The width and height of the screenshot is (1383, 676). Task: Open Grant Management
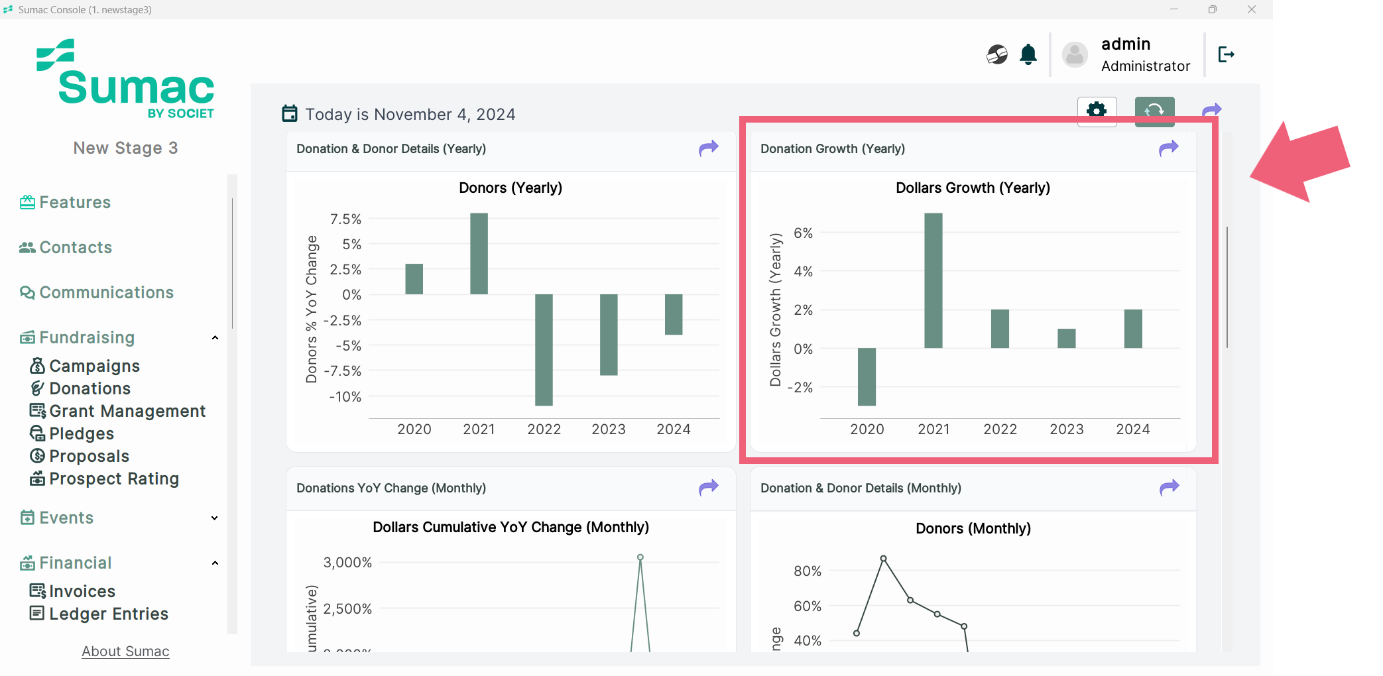[x=118, y=411]
